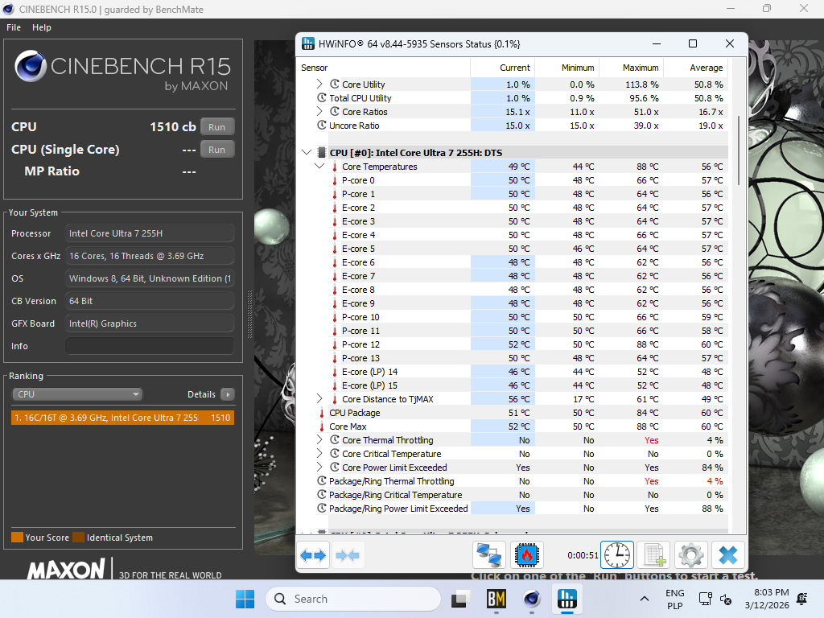
Task: Click the Details arrow button in Ranking
Action: [x=228, y=394]
